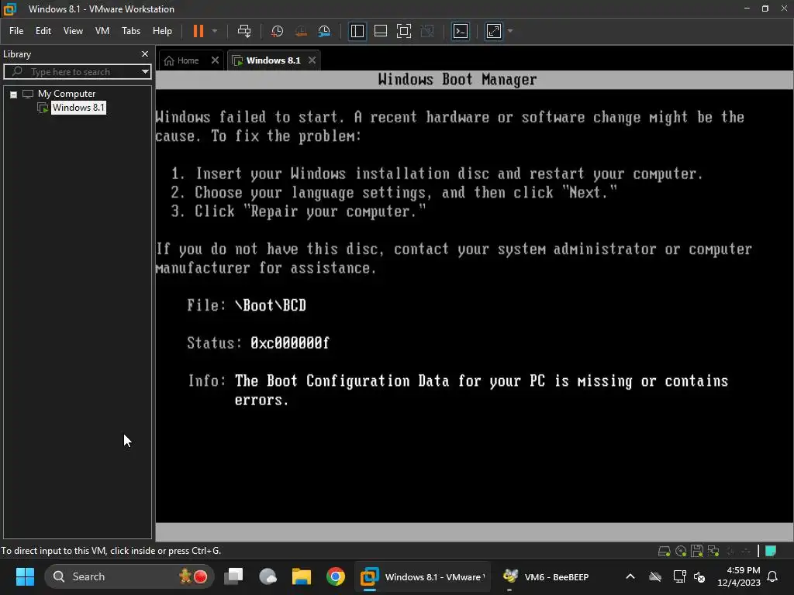Image resolution: width=794 pixels, height=595 pixels.
Task: Send Ctrl+Alt+Del to the VM
Action: (244, 31)
